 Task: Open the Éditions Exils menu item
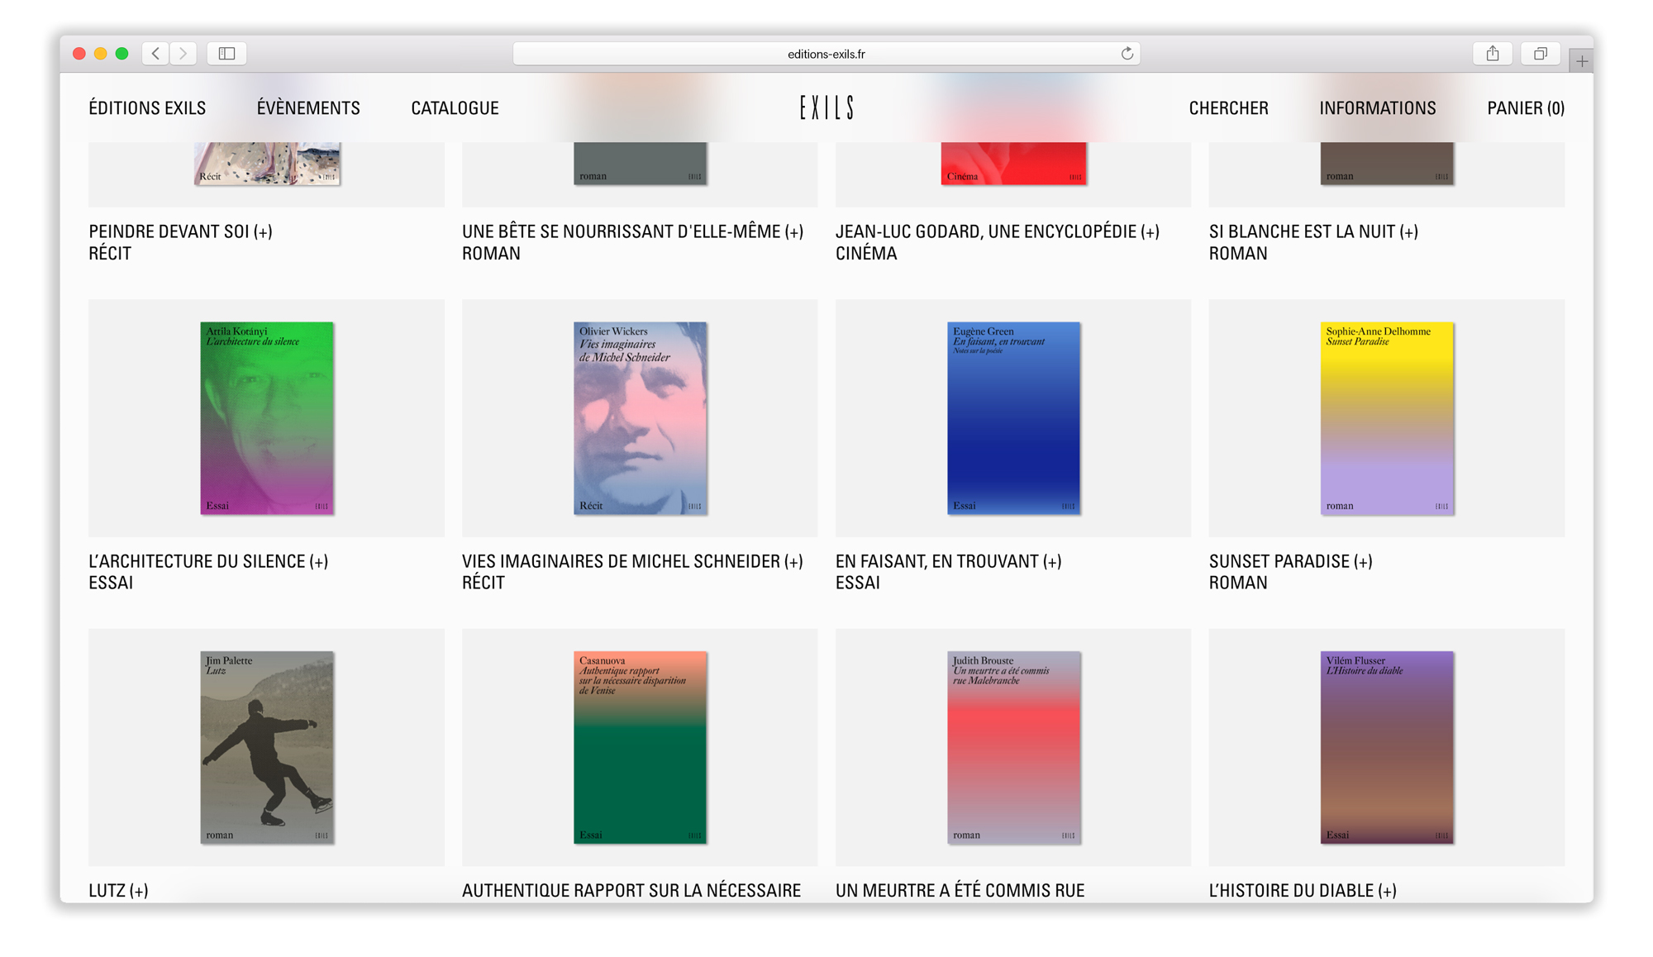(x=147, y=108)
